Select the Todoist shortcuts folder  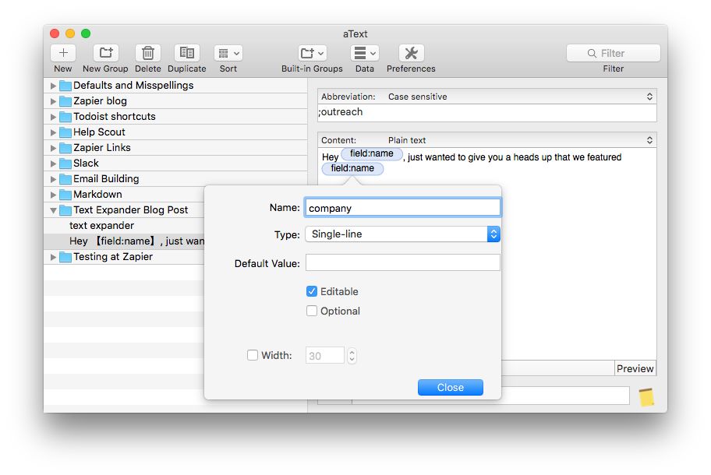175,116
